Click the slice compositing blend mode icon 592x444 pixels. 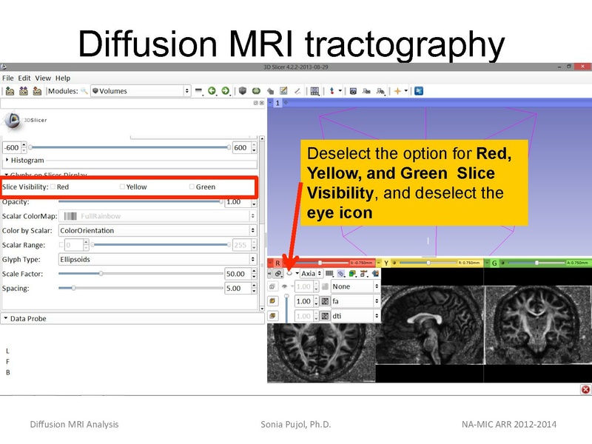click(352, 273)
